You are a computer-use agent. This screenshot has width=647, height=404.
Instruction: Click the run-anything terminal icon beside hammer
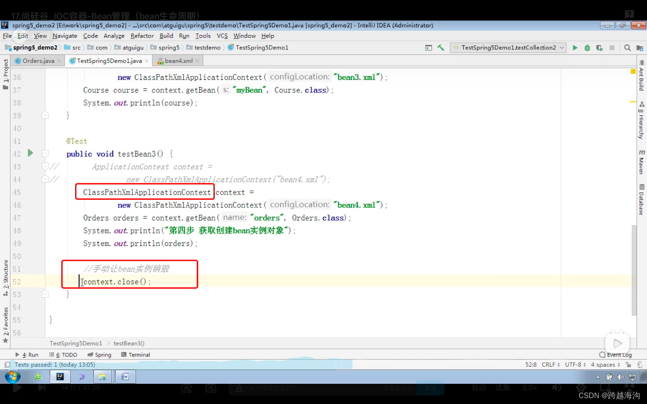point(429,48)
